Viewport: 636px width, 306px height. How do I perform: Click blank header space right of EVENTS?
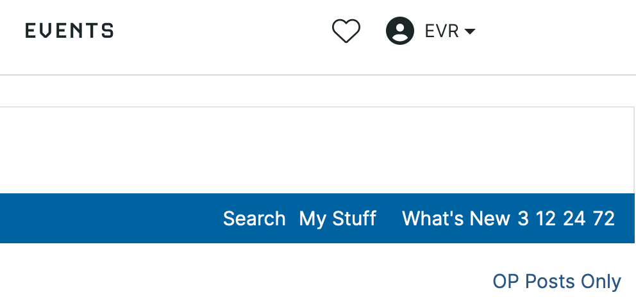(x=218, y=31)
